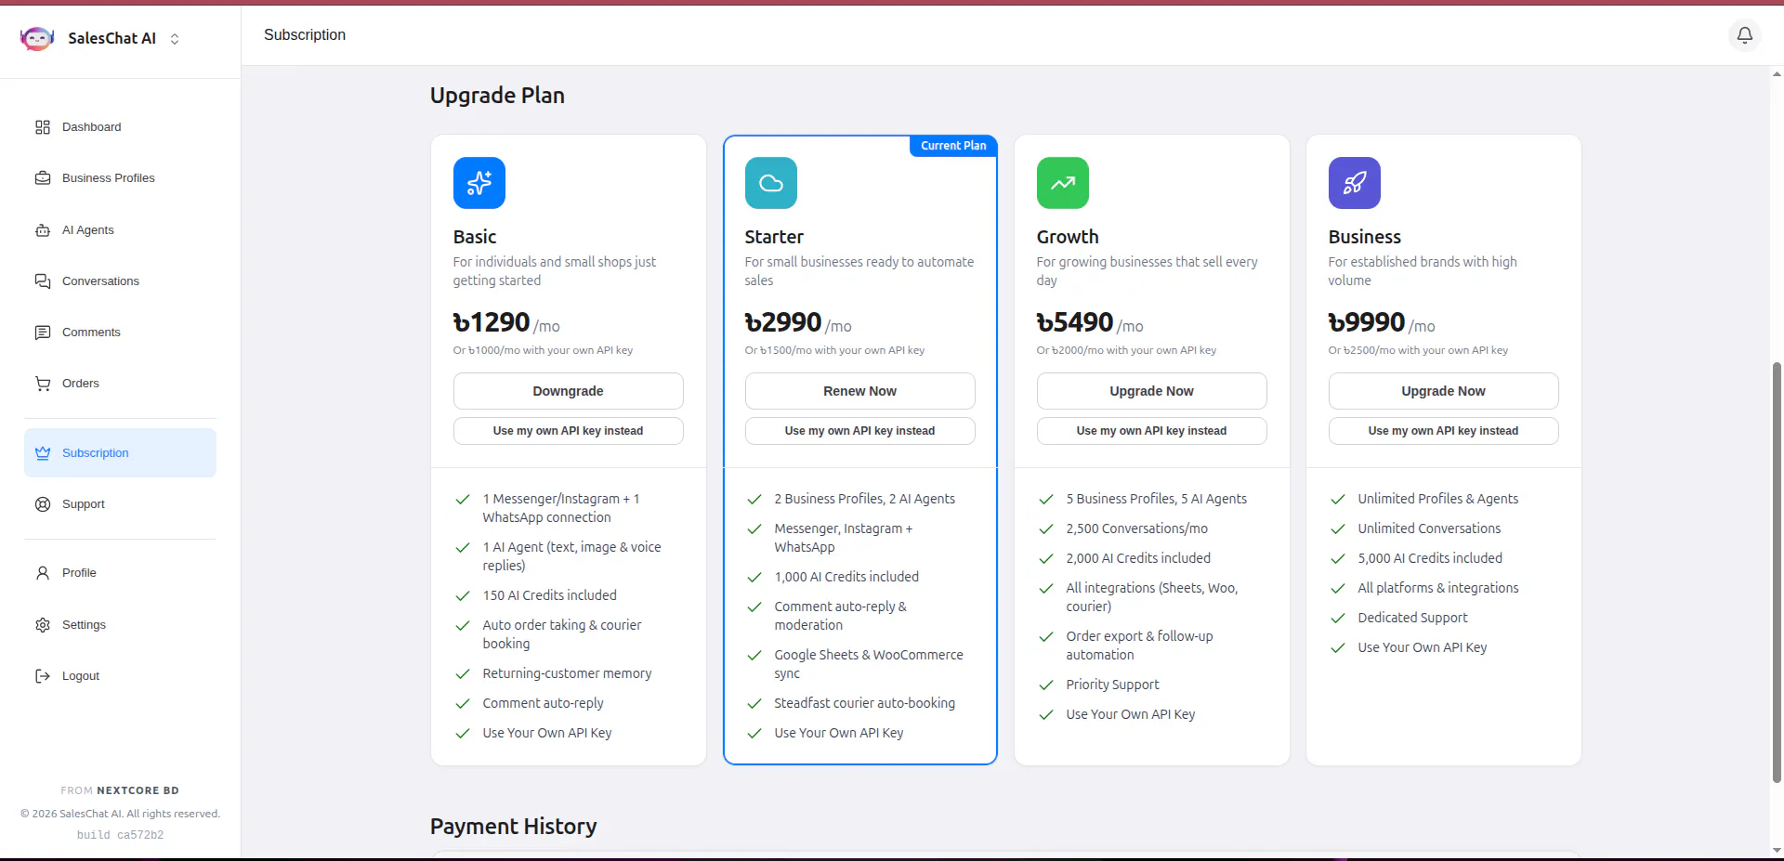The width and height of the screenshot is (1784, 861).
Task: Click the Current Plan badge
Action: coord(953,146)
